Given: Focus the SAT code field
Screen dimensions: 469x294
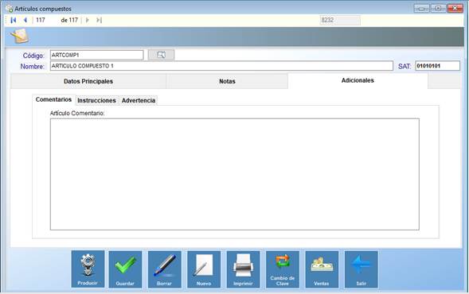Looking at the screenshot, I should [437, 66].
